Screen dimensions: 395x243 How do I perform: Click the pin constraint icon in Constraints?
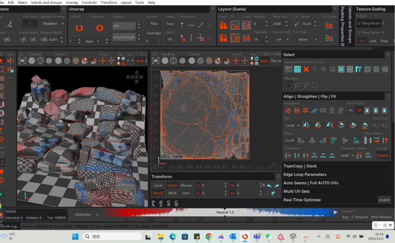tap(182, 25)
